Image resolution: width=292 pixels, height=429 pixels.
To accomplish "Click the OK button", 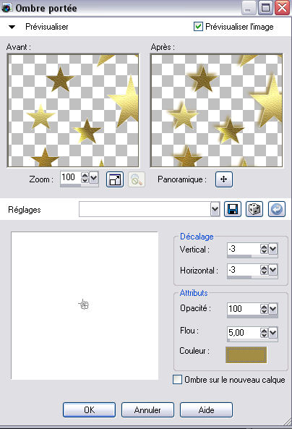I will (89, 409).
